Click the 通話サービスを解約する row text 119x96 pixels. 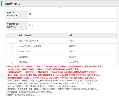point(29,41)
